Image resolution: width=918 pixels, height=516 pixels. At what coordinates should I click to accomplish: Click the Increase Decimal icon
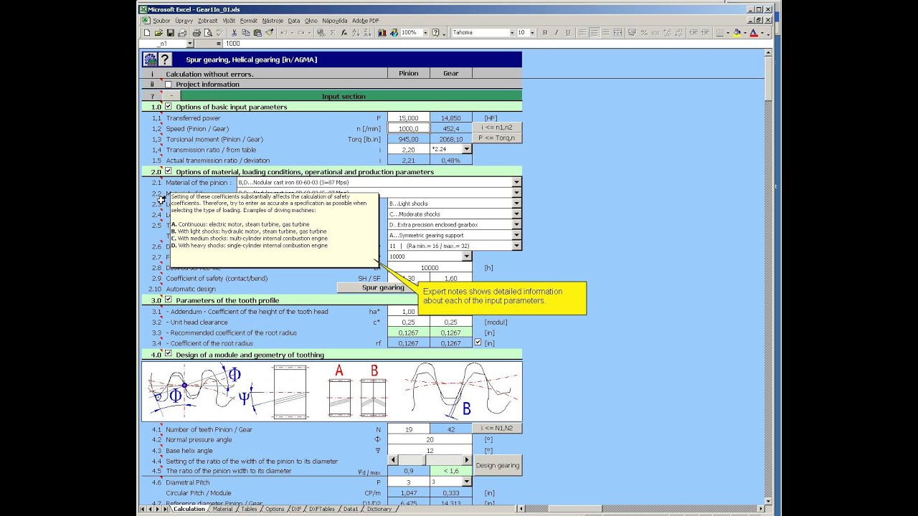[667, 32]
